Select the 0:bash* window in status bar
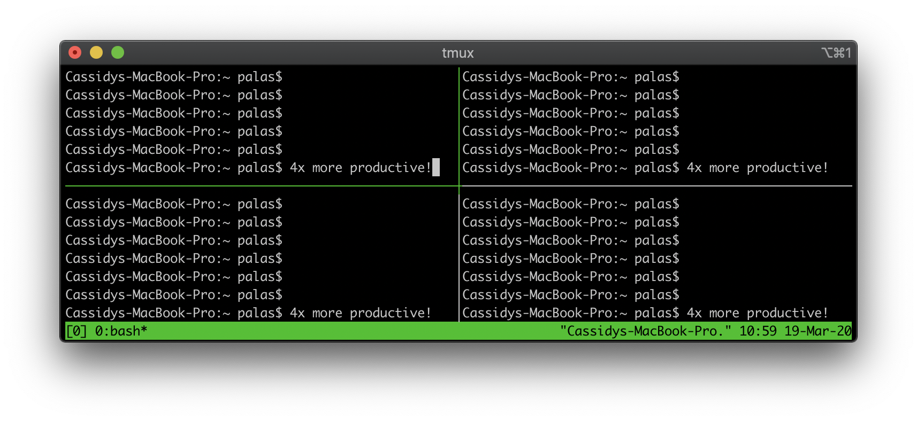The image size is (917, 421). tap(121, 331)
